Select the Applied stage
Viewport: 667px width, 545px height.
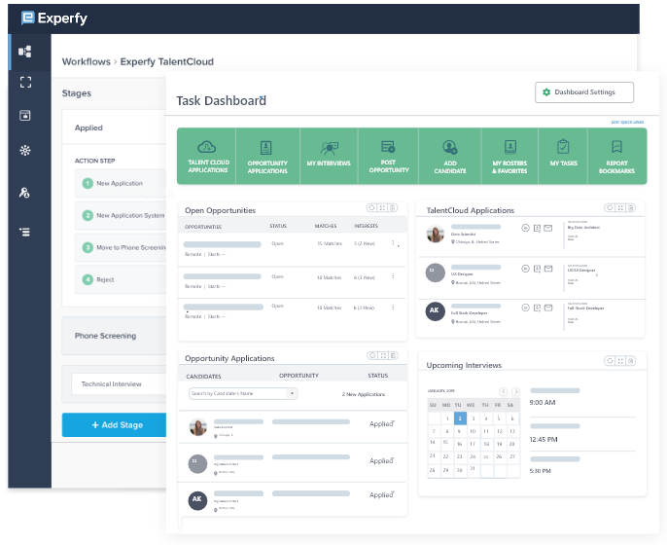(x=114, y=127)
